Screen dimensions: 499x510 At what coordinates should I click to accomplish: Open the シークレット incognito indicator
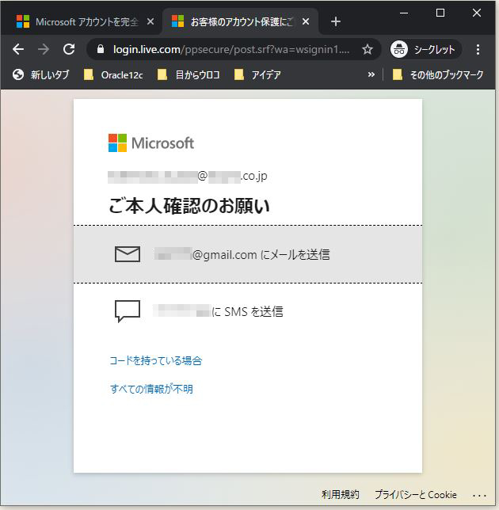[425, 49]
